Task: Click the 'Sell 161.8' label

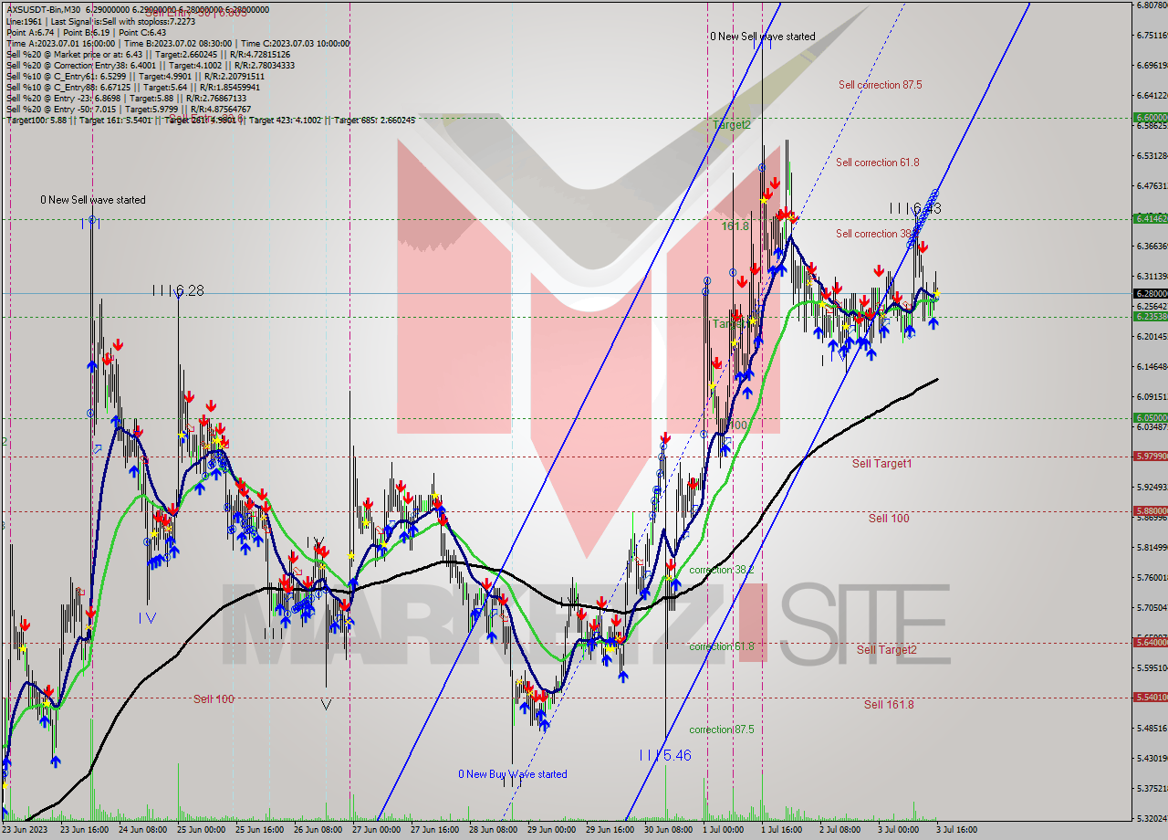Action: point(889,705)
